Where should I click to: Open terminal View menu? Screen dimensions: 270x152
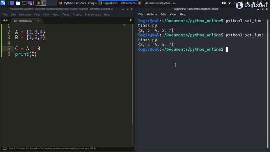[173, 14]
